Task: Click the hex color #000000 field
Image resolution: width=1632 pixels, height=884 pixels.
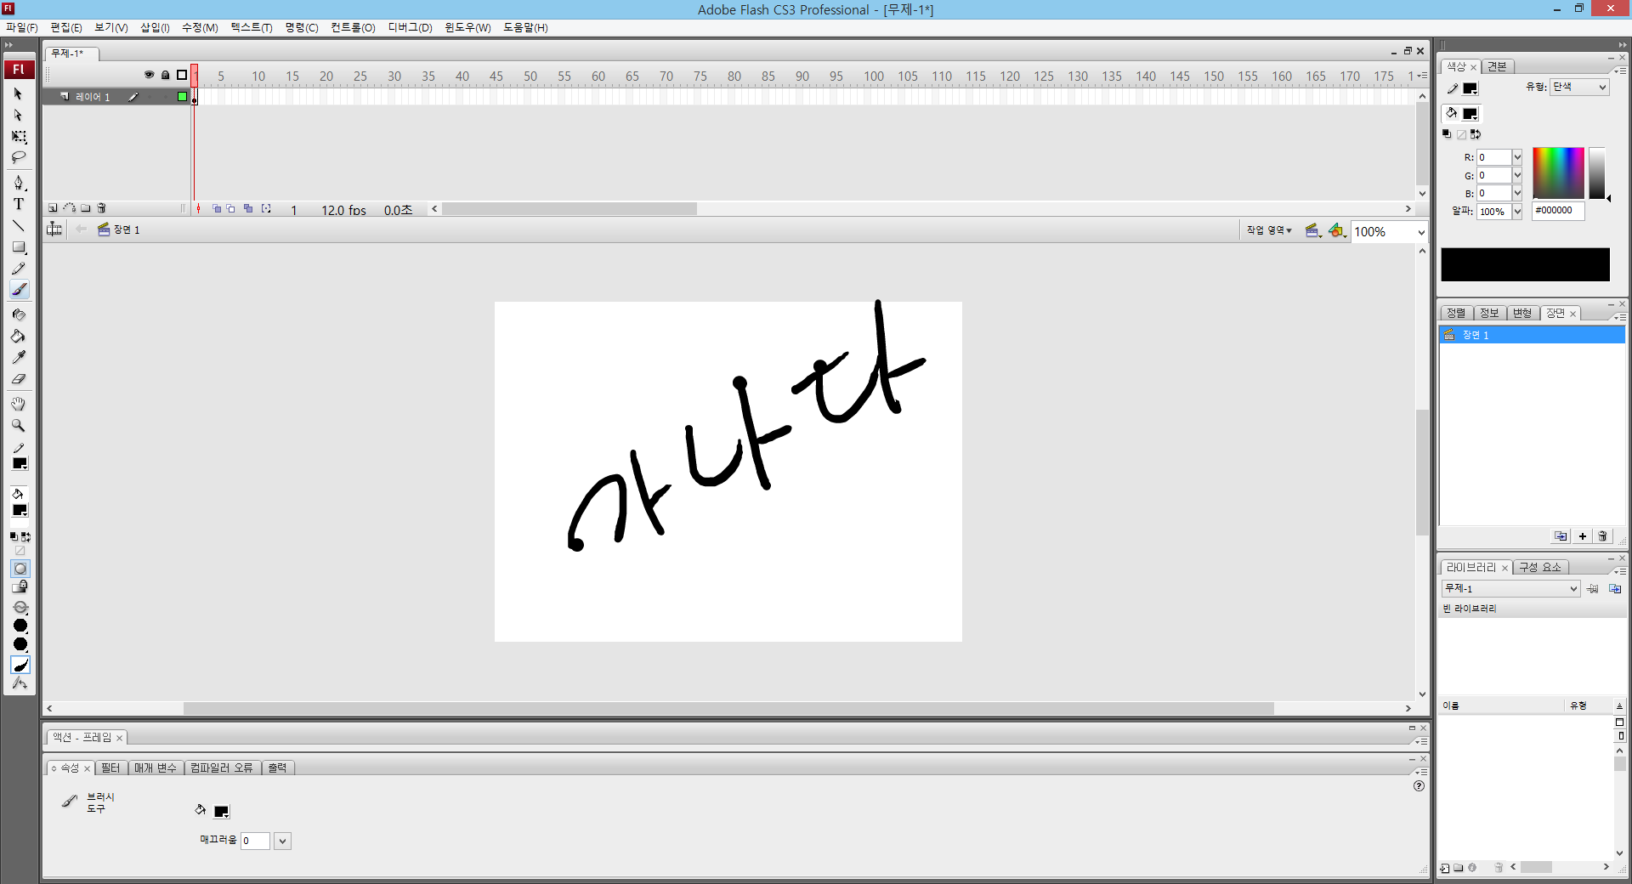Action: pos(1558,211)
